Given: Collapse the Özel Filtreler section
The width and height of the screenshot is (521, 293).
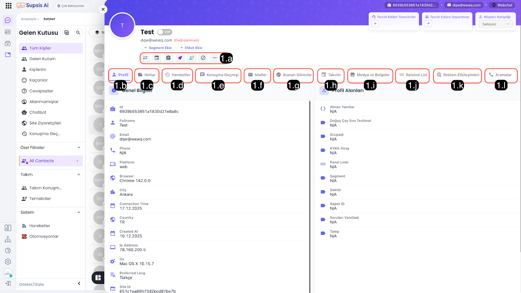Looking at the screenshot, I should click(79, 147).
